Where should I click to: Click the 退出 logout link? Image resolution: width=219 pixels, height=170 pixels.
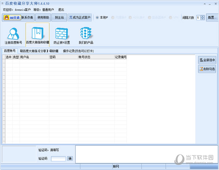click(61, 9)
